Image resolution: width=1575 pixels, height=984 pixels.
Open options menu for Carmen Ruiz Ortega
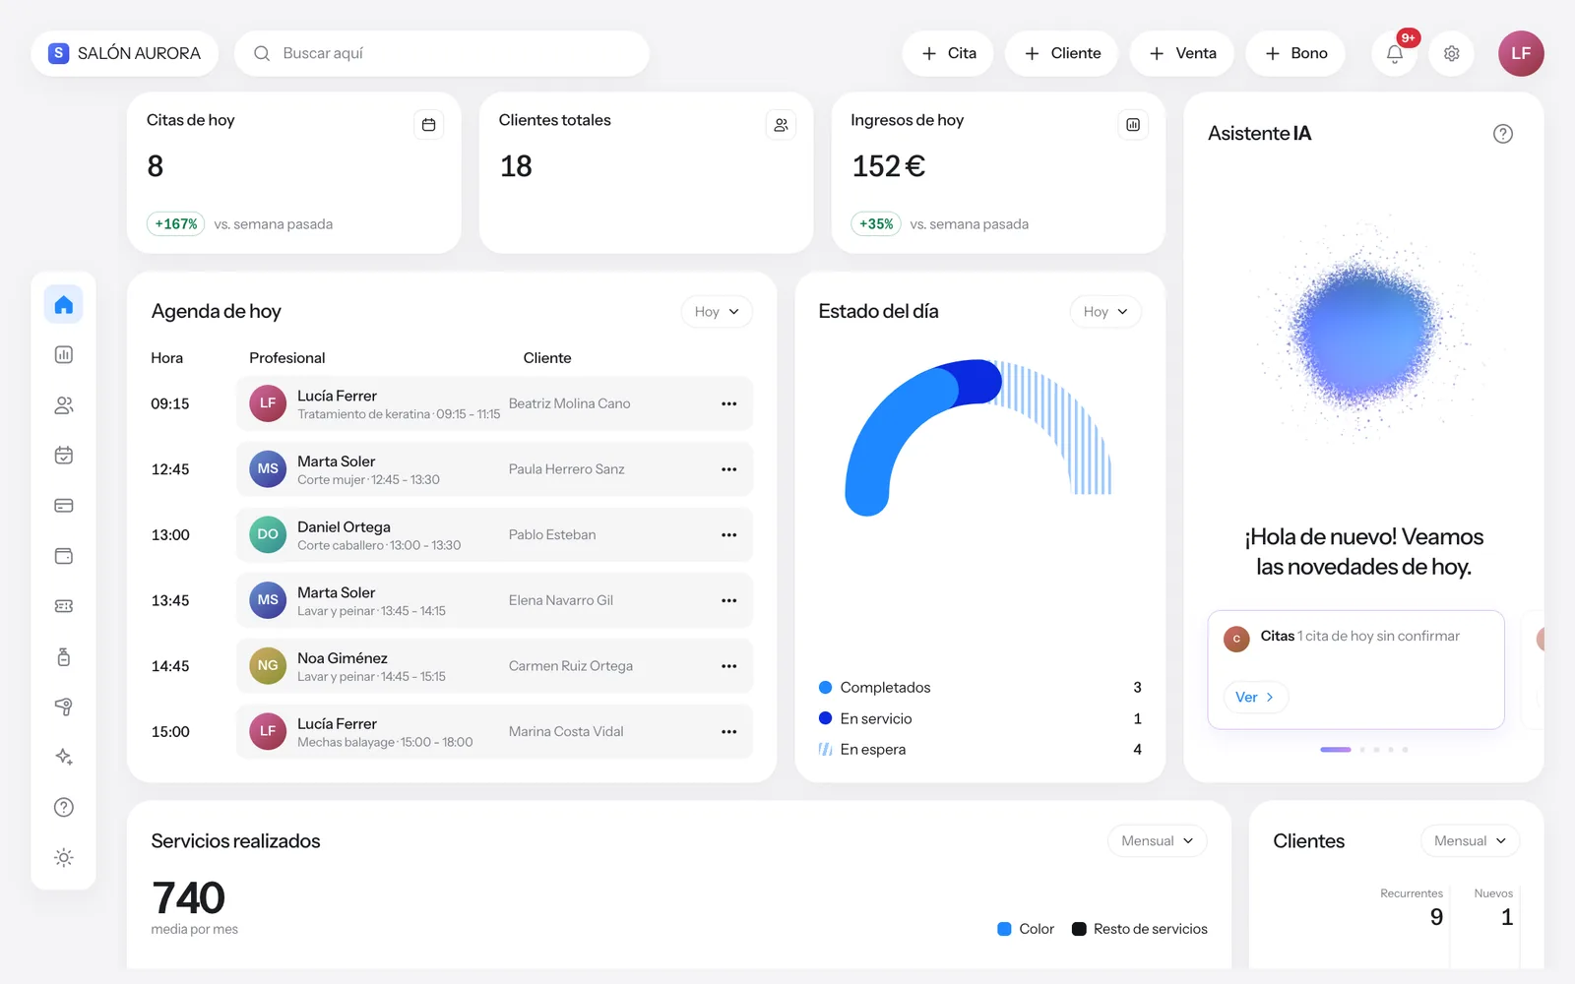[x=728, y=666]
